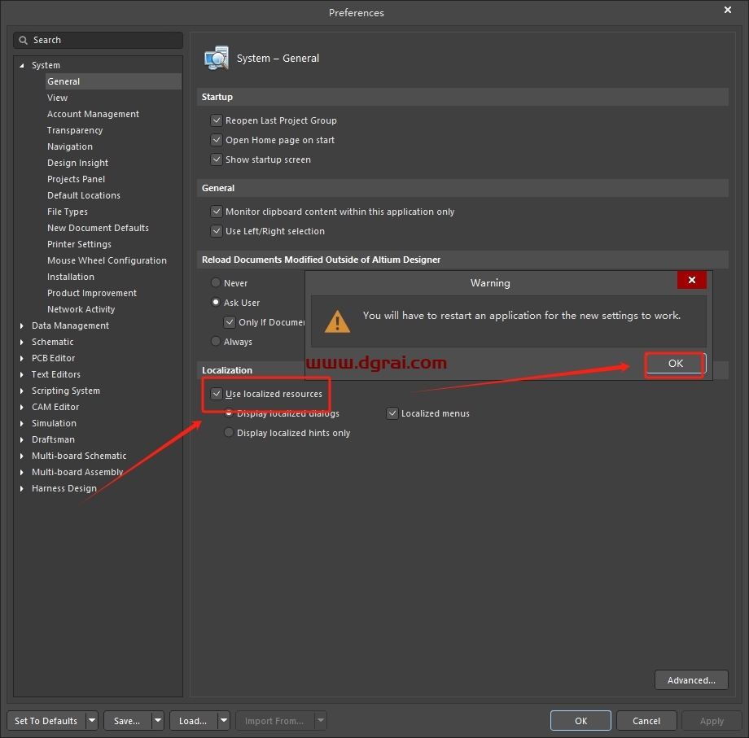This screenshot has width=749, height=738.
Task: Close the Warning dialog with red X
Action: pos(691,281)
